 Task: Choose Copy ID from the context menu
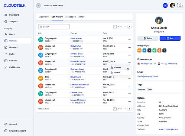tap(120, 67)
